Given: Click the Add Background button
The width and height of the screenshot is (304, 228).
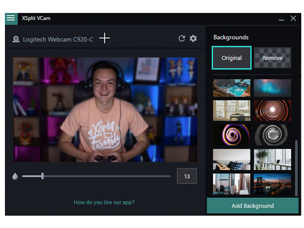Looking at the screenshot, I should point(252,206).
